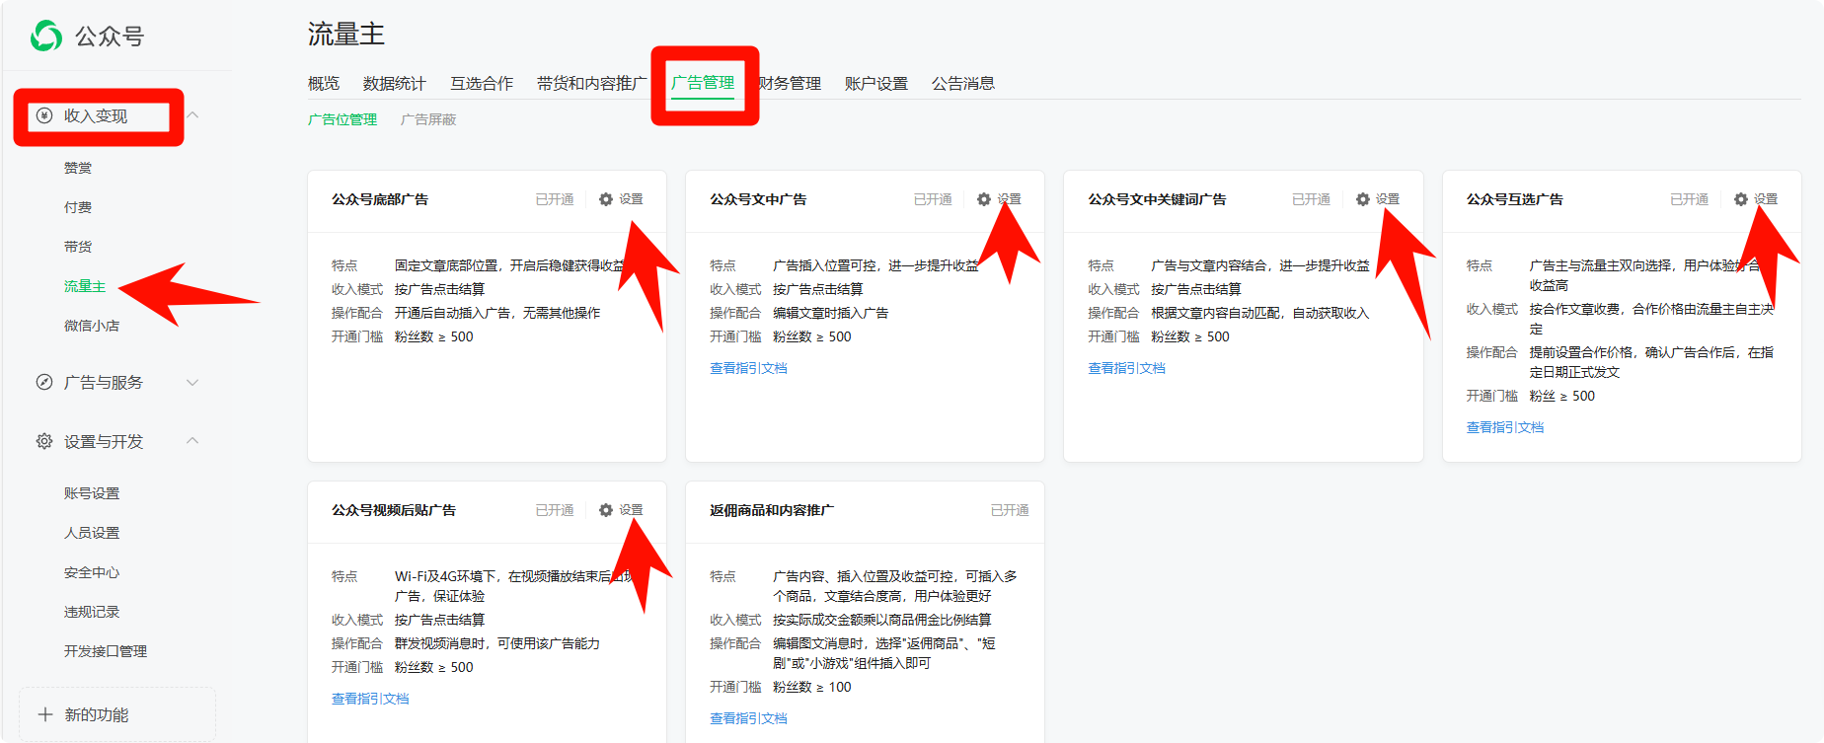Click the 返佣商品和内容推广 card title
The width and height of the screenshot is (1824, 743).
[x=772, y=510]
